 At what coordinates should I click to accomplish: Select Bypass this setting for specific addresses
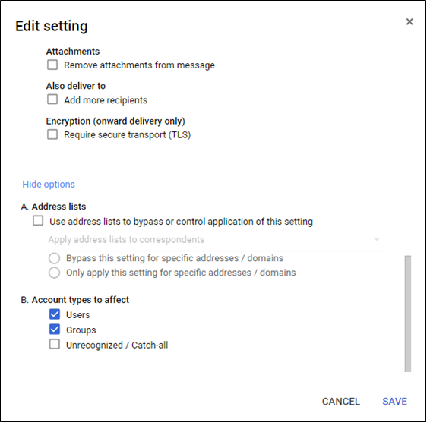55,260
